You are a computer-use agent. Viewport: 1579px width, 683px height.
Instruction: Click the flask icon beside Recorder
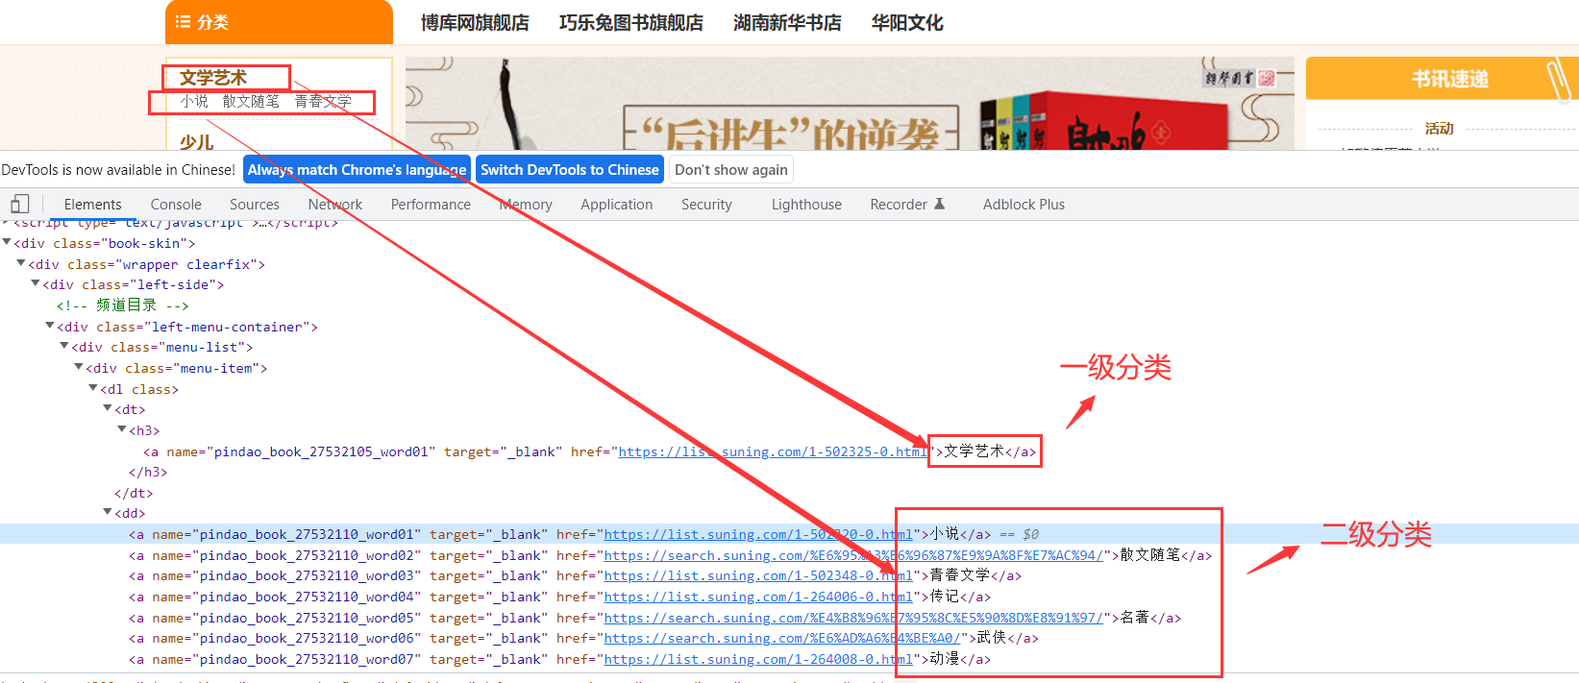[940, 204]
